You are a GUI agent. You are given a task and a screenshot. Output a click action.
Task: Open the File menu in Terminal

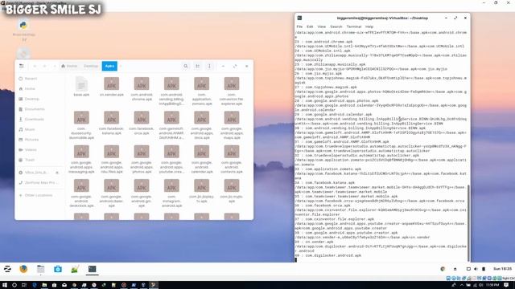click(x=299, y=26)
